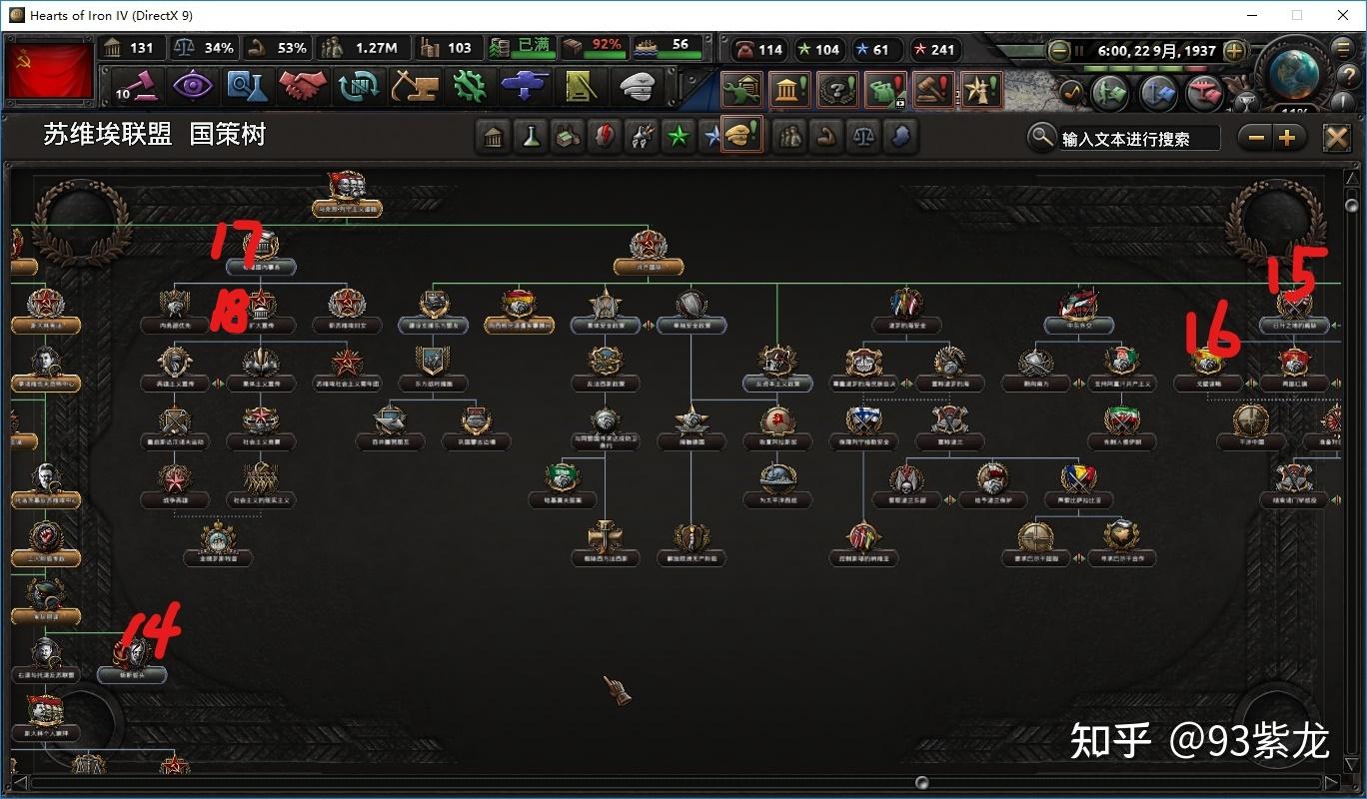Viewport: 1367px width, 799px height.
Task: Select the top Marx-Lenin portraits focus
Action: [347, 195]
